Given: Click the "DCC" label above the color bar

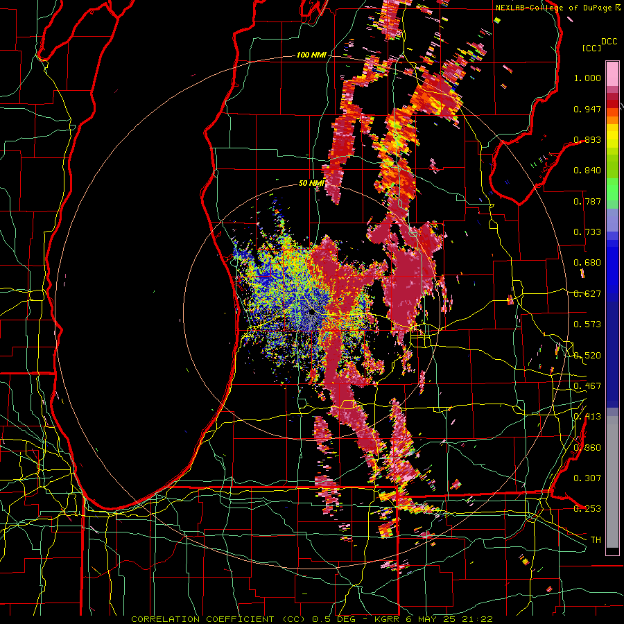Looking at the screenshot, I should coord(609,42).
